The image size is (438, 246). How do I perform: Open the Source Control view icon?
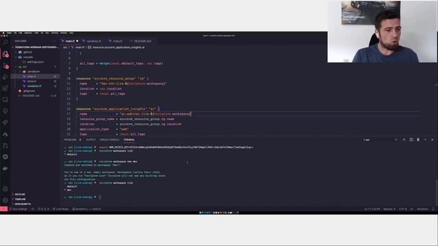click(x=5, y=66)
